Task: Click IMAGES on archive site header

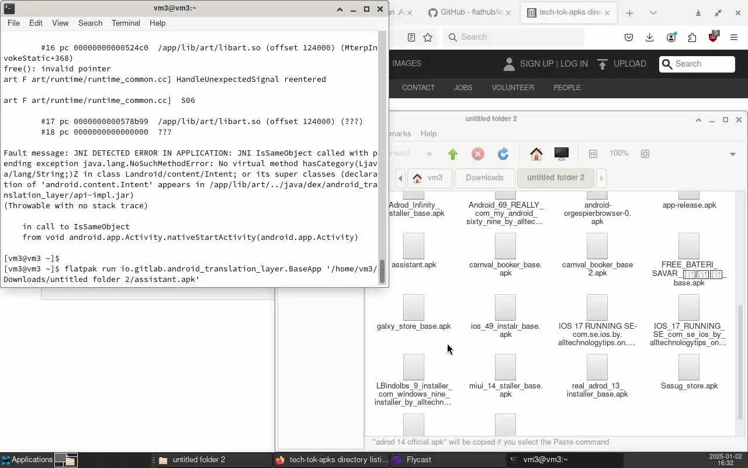Action: (x=406, y=63)
